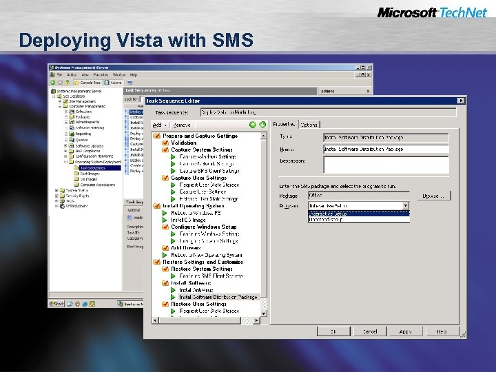Click the horizontal scrollbar right arrow in step list

256,320
